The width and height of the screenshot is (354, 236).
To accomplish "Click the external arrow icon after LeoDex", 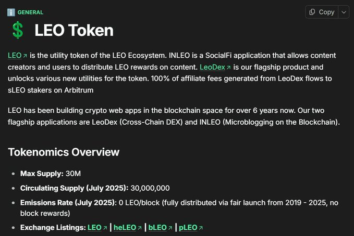I will [x=228, y=68].
